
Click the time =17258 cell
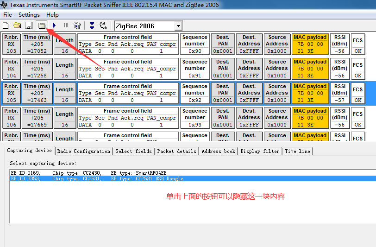pyautogui.click(x=37, y=69)
